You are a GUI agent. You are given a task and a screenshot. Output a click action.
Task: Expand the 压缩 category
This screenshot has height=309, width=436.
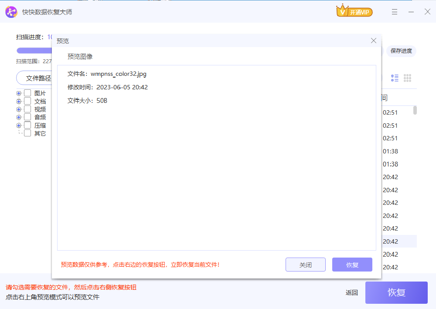(18, 125)
